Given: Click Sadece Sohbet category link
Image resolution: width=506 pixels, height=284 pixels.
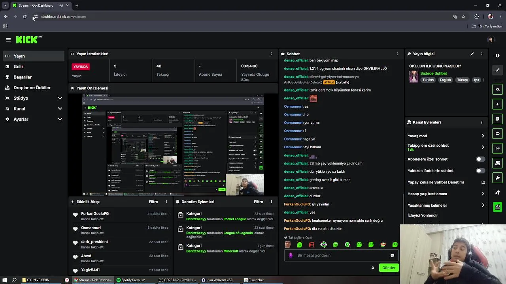Looking at the screenshot, I should 434,73.
